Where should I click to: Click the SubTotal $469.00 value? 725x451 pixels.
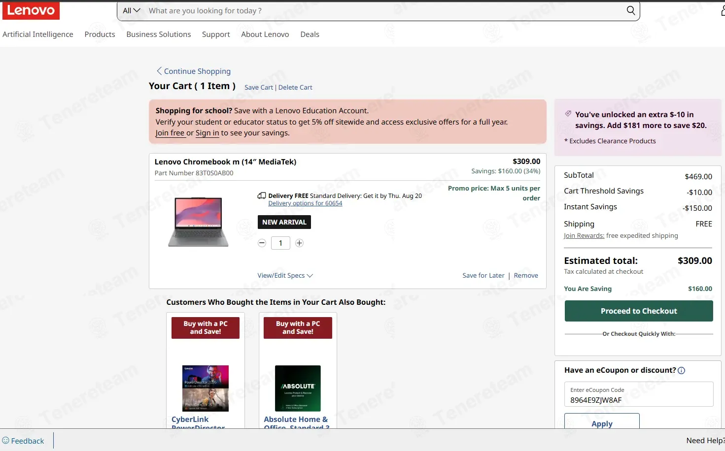pos(698,176)
